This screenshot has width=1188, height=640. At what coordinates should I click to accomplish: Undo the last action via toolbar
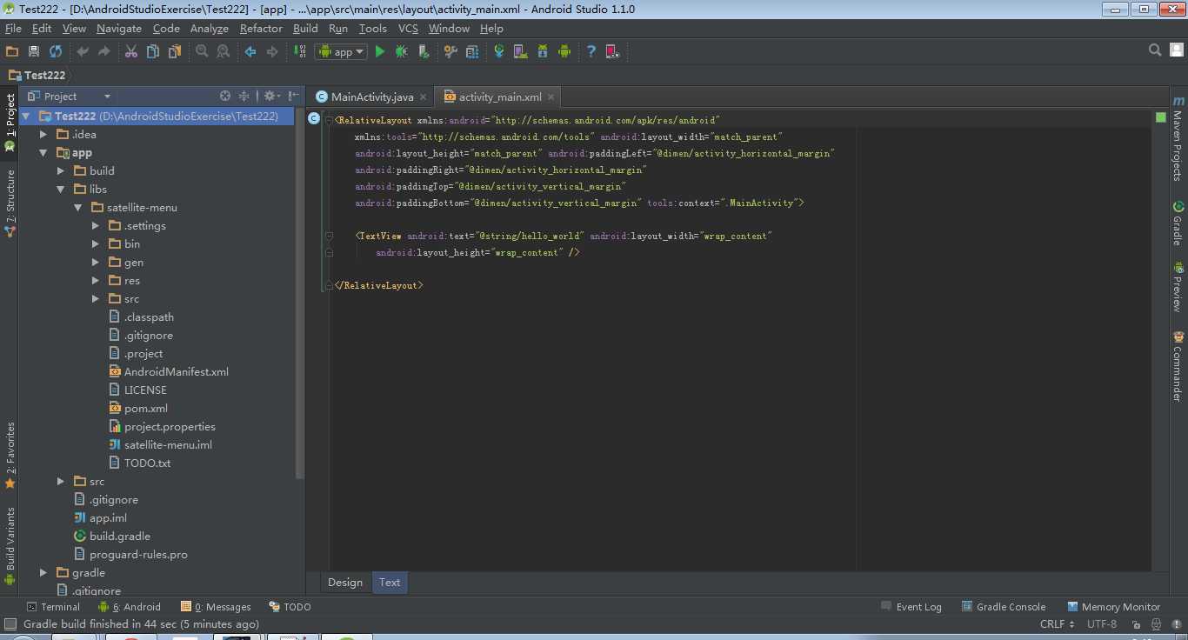[83, 51]
